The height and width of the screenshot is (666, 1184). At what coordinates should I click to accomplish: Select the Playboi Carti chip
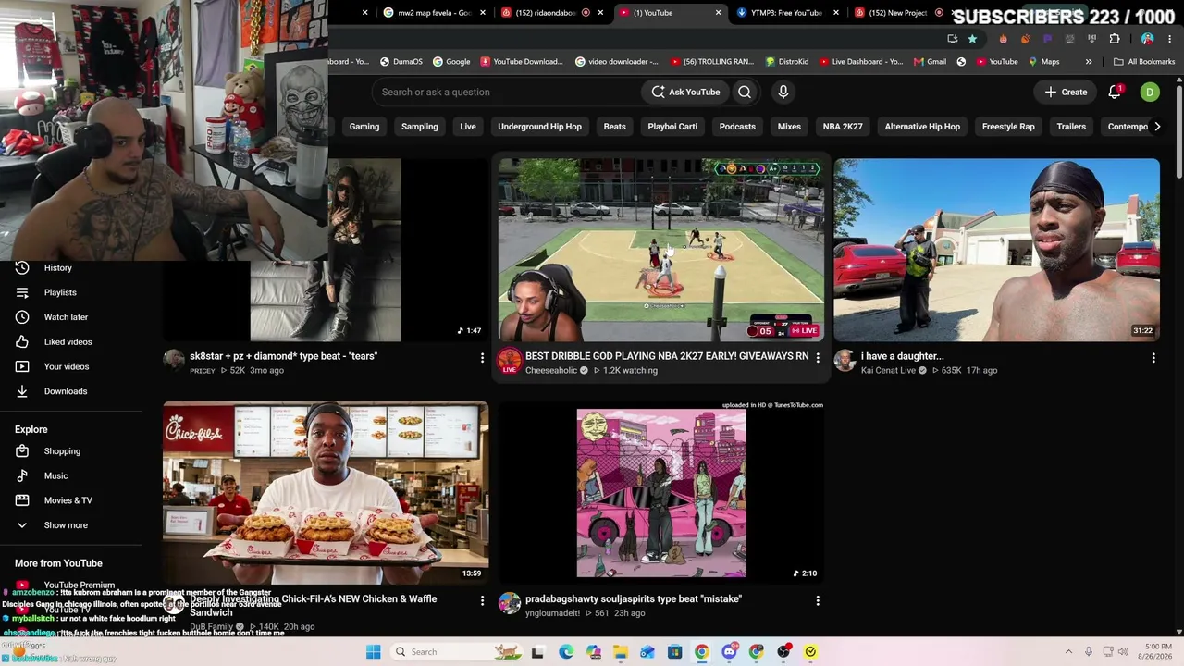672,127
